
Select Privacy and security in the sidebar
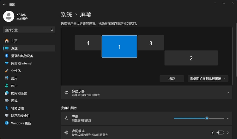(x=21, y=116)
